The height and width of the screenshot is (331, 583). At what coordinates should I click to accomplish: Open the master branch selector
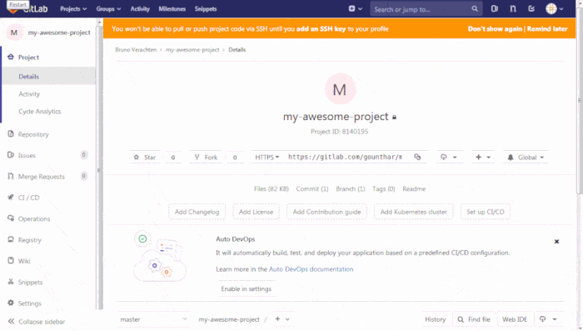coord(153,319)
